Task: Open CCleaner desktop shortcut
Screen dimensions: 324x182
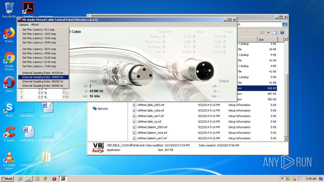Action: coord(9,134)
